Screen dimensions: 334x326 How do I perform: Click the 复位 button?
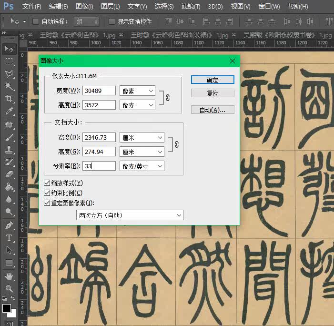point(213,93)
